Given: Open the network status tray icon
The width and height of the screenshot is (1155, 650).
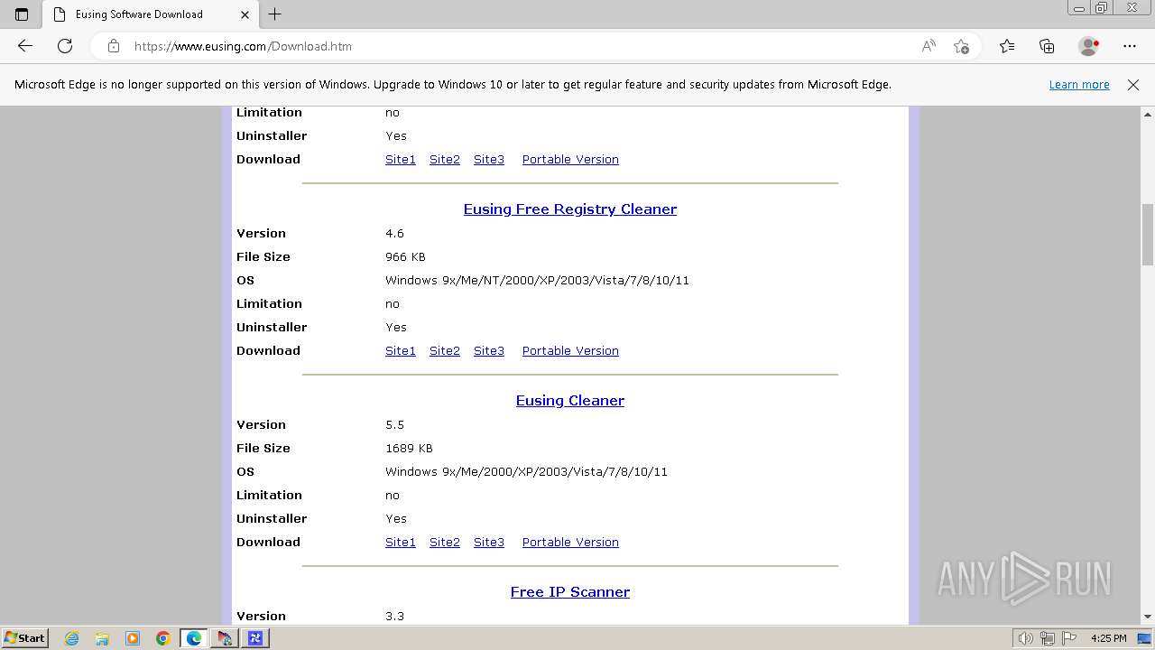Looking at the screenshot, I should pos(1048,638).
